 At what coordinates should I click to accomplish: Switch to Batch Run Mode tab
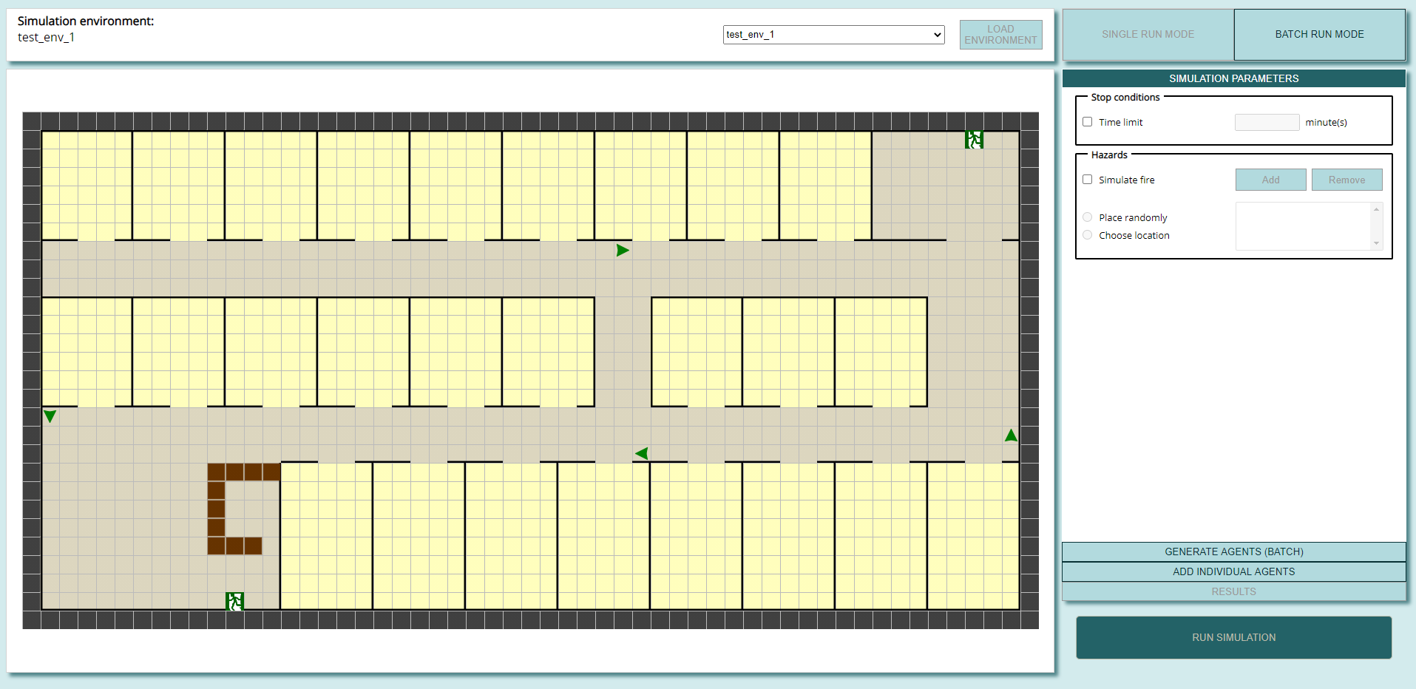coord(1319,35)
